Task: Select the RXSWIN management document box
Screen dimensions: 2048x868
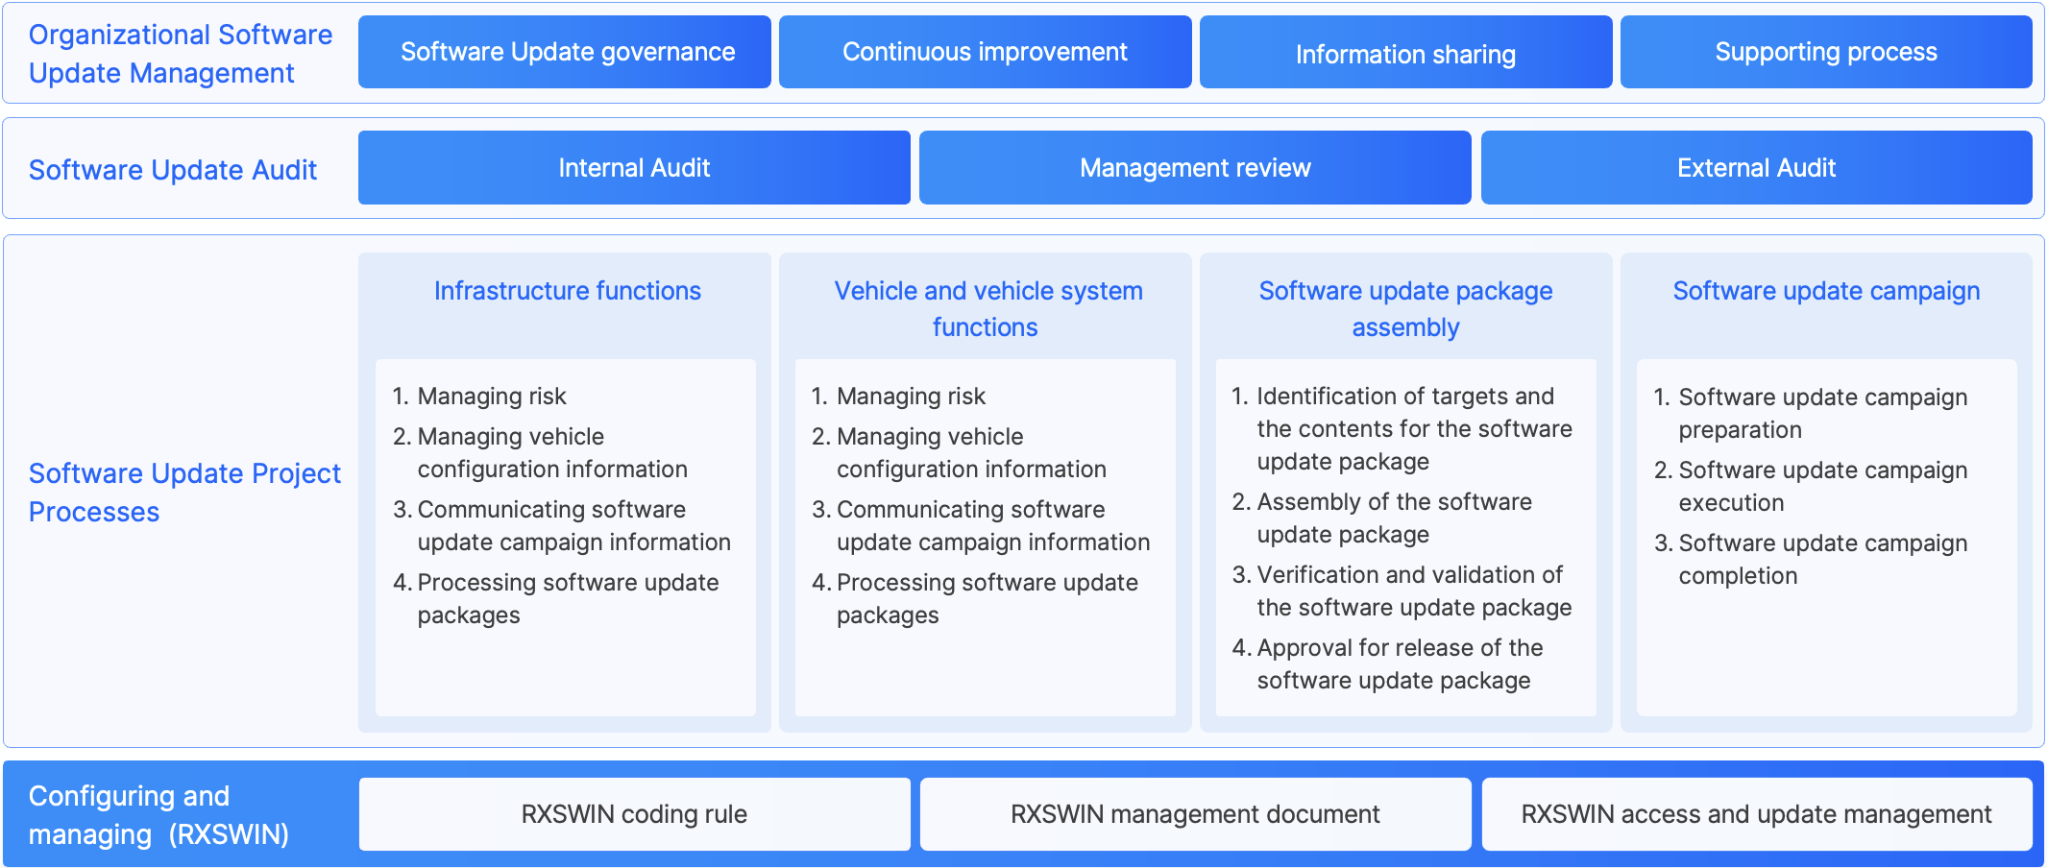Action: (x=1194, y=813)
